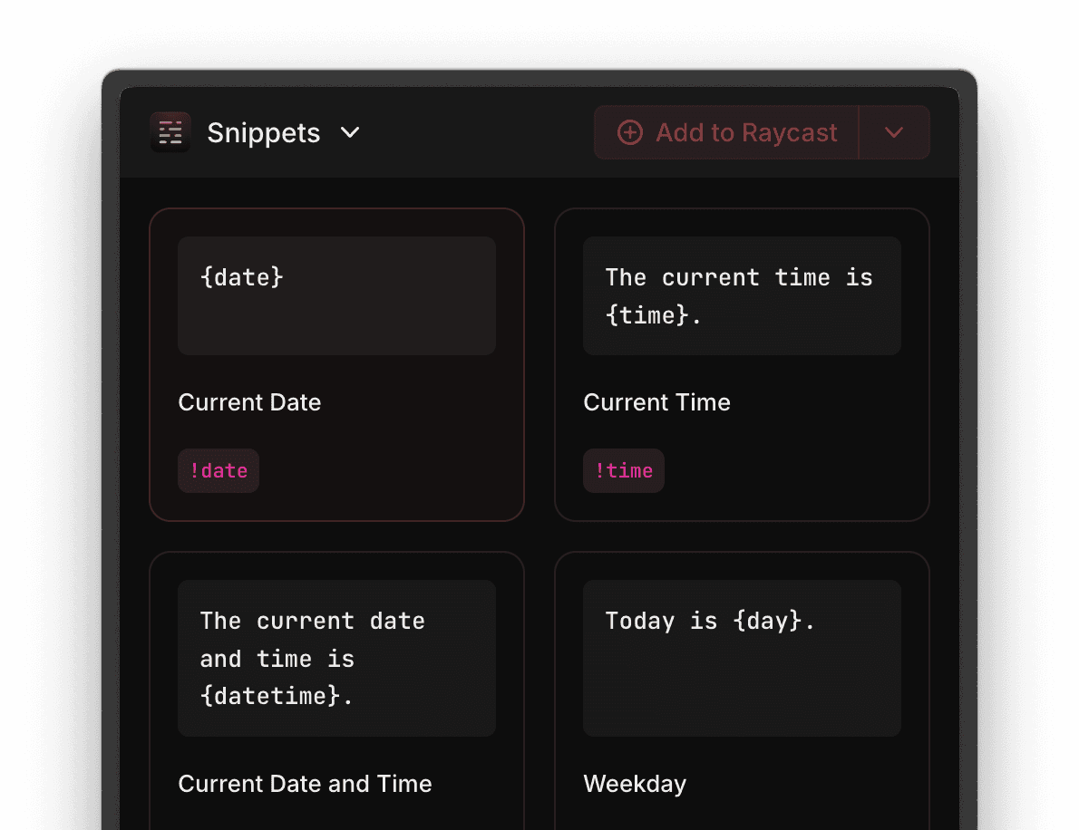The image size is (1079, 830).
Task: Click the {time} snippet preview text
Action: [742, 295]
